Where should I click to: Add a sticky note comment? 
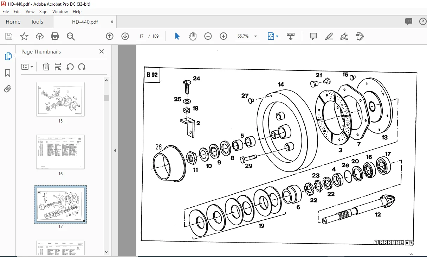(313, 36)
